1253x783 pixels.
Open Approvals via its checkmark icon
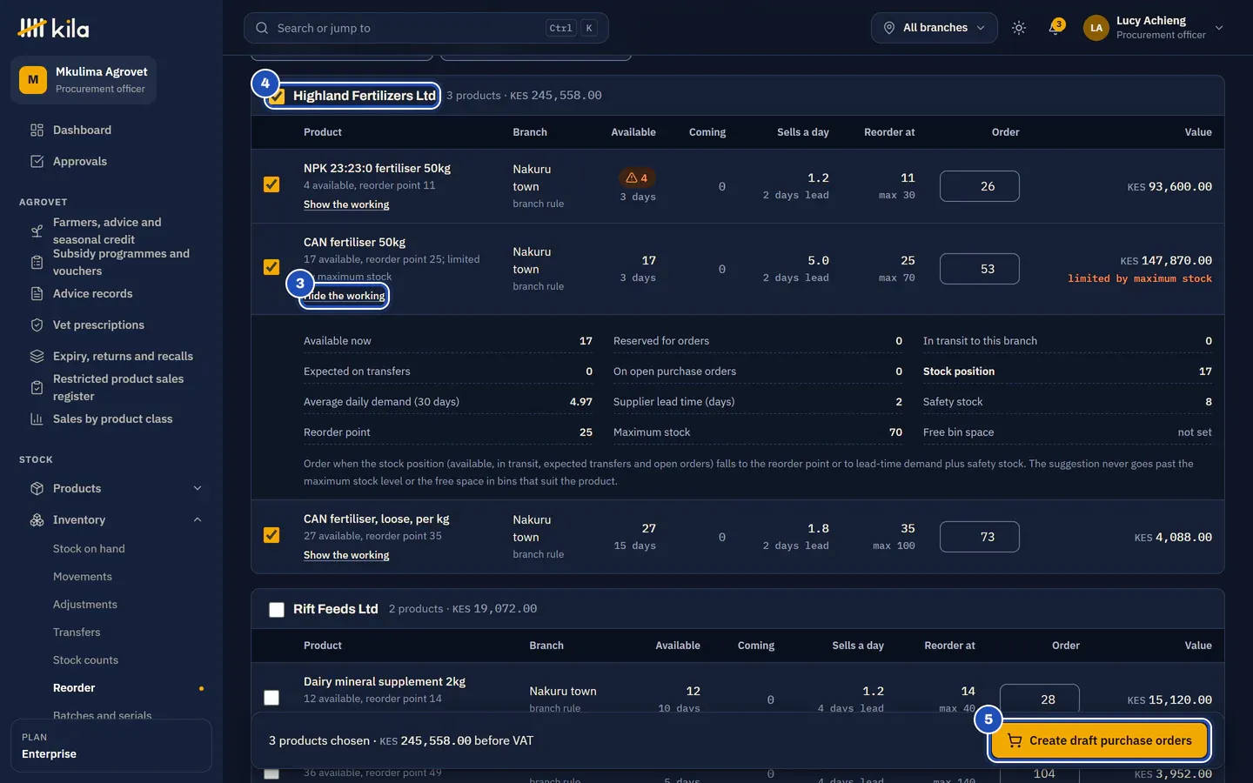click(37, 162)
